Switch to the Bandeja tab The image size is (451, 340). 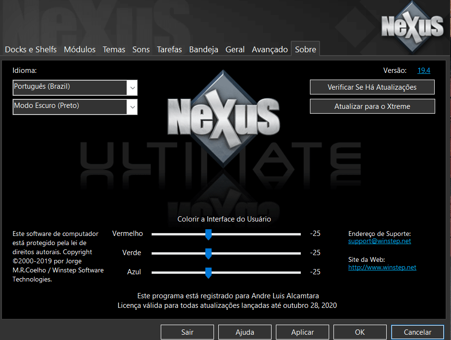pos(203,49)
